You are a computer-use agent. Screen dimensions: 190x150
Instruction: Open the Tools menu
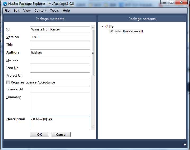click(x=55, y=11)
